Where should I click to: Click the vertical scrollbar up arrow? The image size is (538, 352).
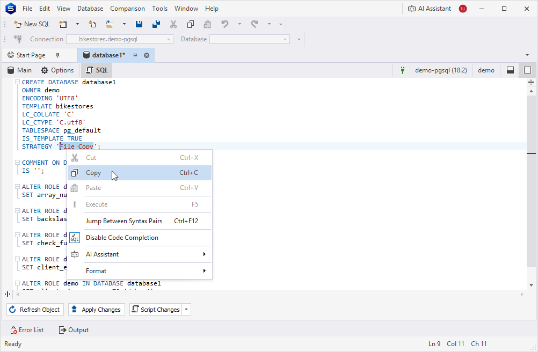[531, 91]
